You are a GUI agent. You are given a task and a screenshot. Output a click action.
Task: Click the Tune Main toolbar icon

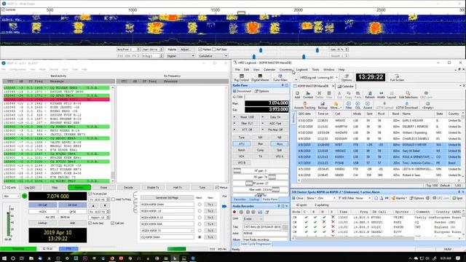click(280, 78)
